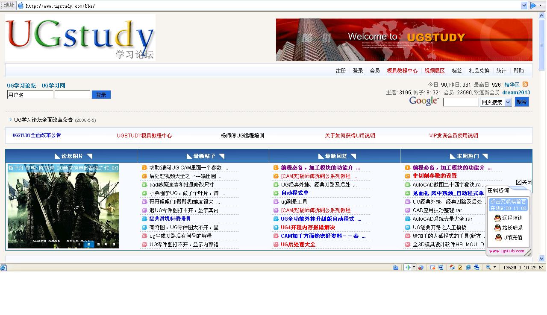
Task: Click the blue 登录 login button
Action: click(x=101, y=95)
